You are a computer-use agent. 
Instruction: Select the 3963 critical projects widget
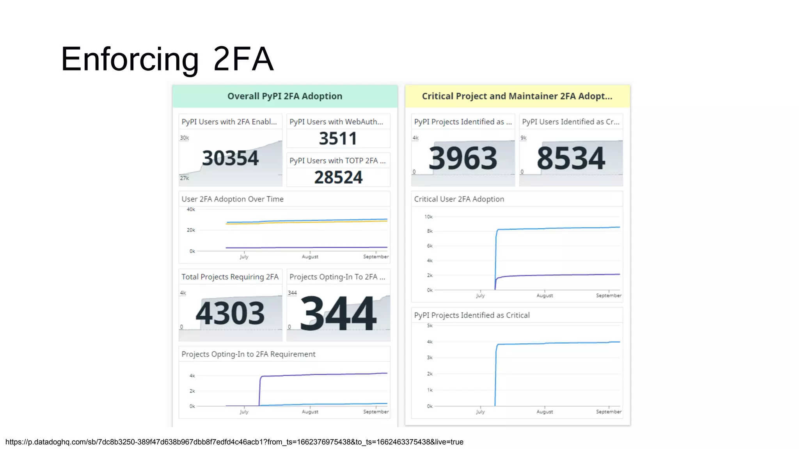pos(463,158)
